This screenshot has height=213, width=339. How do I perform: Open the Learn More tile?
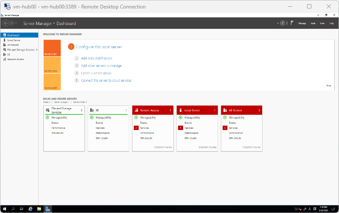(x=52, y=82)
